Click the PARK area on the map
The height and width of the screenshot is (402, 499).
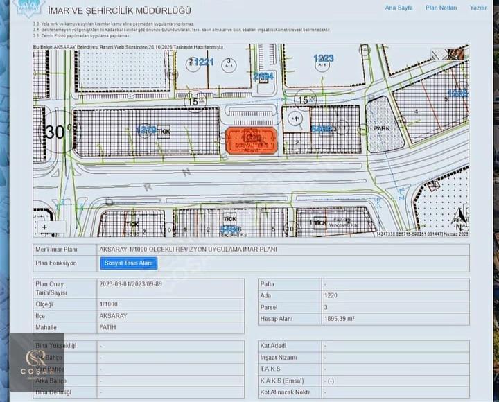[382, 128]
